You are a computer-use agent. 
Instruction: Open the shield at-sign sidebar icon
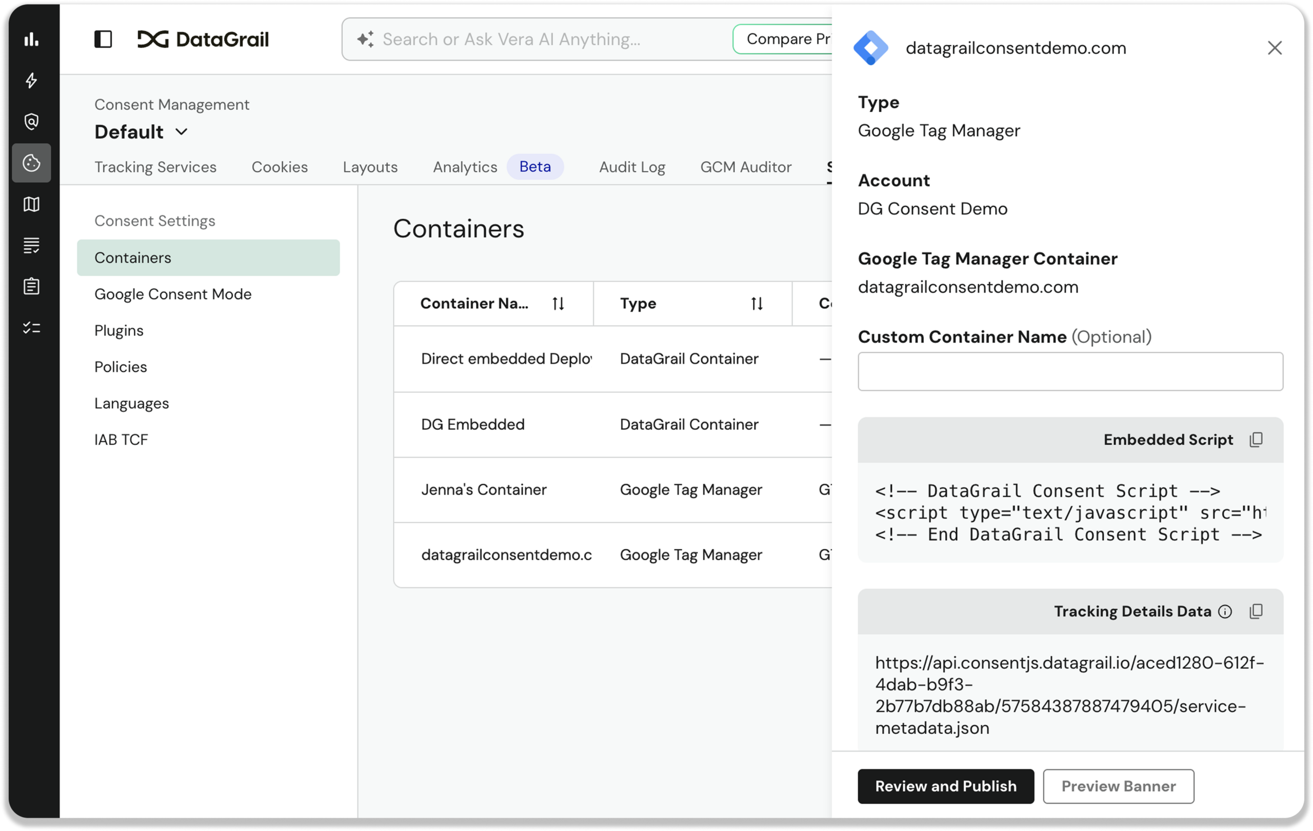pos(31,121)
